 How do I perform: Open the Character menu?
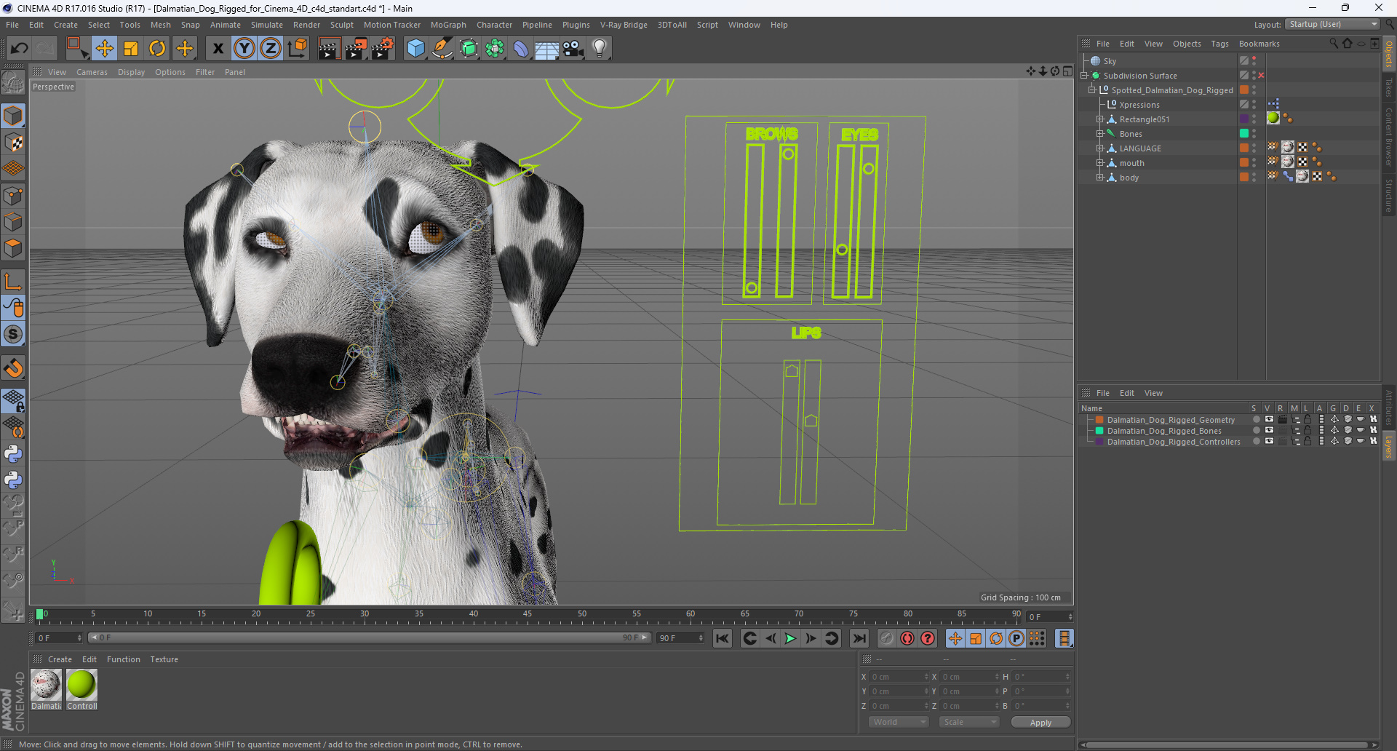point(494,25)
